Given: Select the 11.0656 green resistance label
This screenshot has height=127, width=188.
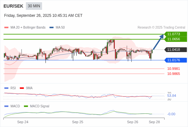Looking at the screenshot, I should [176, 39].
